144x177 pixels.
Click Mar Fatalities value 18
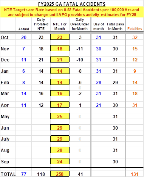pos(135,94)
